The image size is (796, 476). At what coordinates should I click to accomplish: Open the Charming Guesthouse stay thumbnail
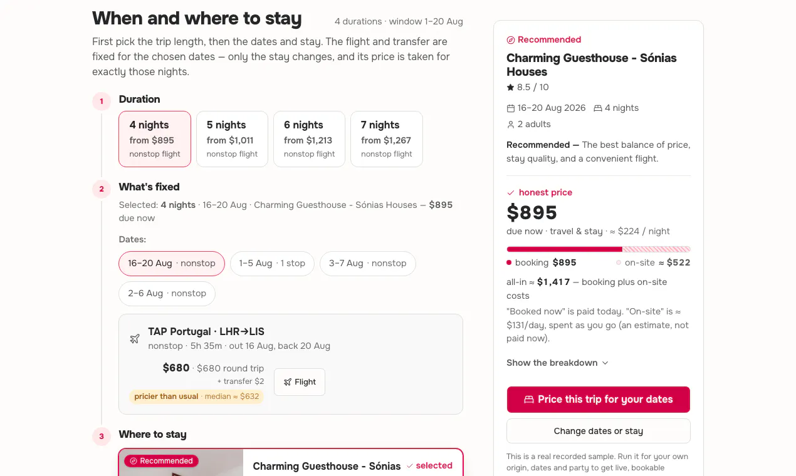(x=181, y=463)
